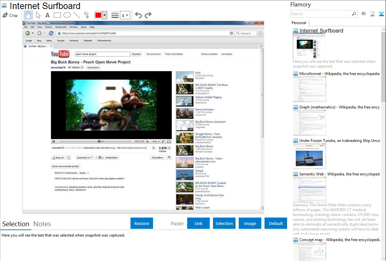386x261 pixels.
Task: Take a snapshot with the camera icon
Action: [363, 14]
